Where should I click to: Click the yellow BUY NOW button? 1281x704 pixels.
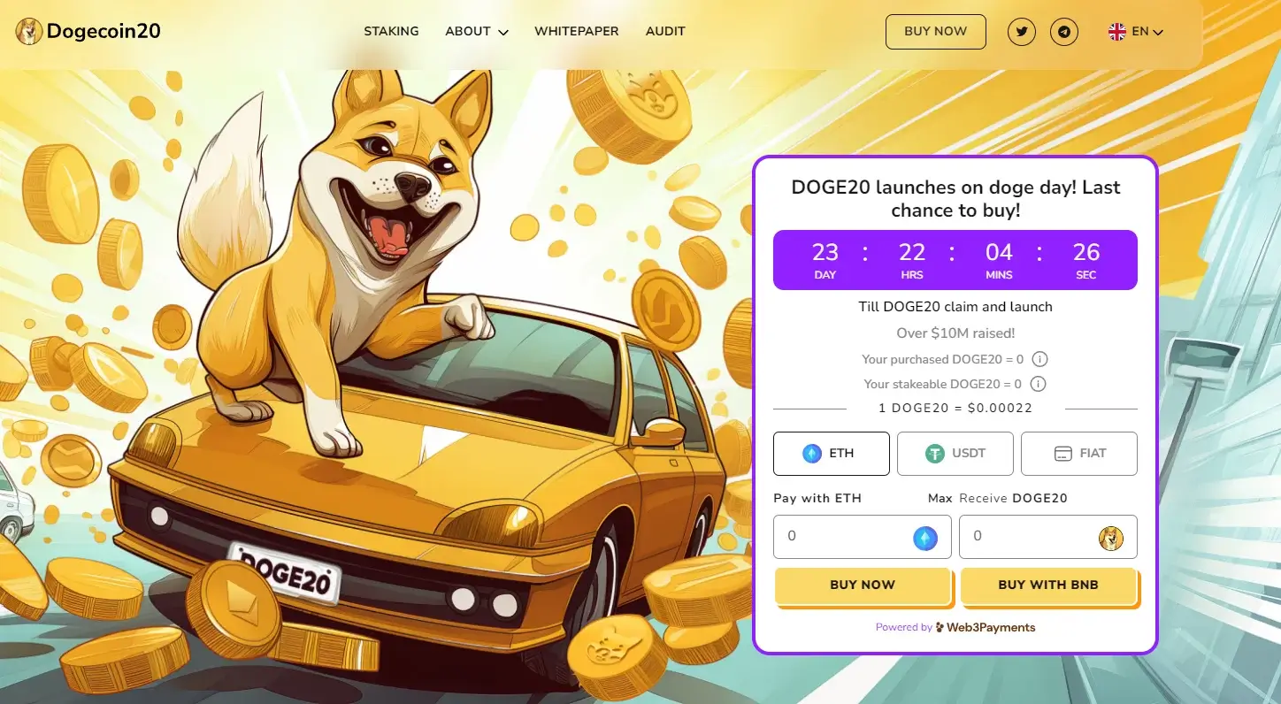point(863,585)
